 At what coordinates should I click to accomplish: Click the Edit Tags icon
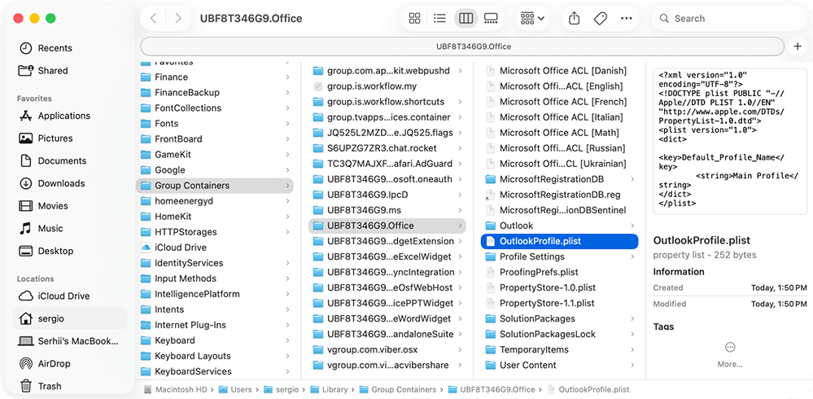tap(601, 19)
